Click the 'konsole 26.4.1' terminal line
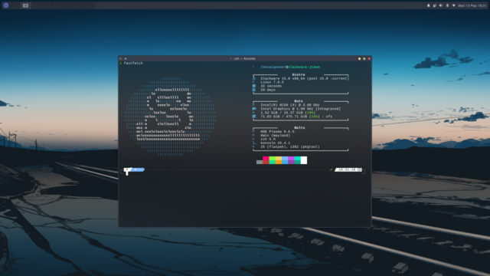490x276 pixels. 276,143
